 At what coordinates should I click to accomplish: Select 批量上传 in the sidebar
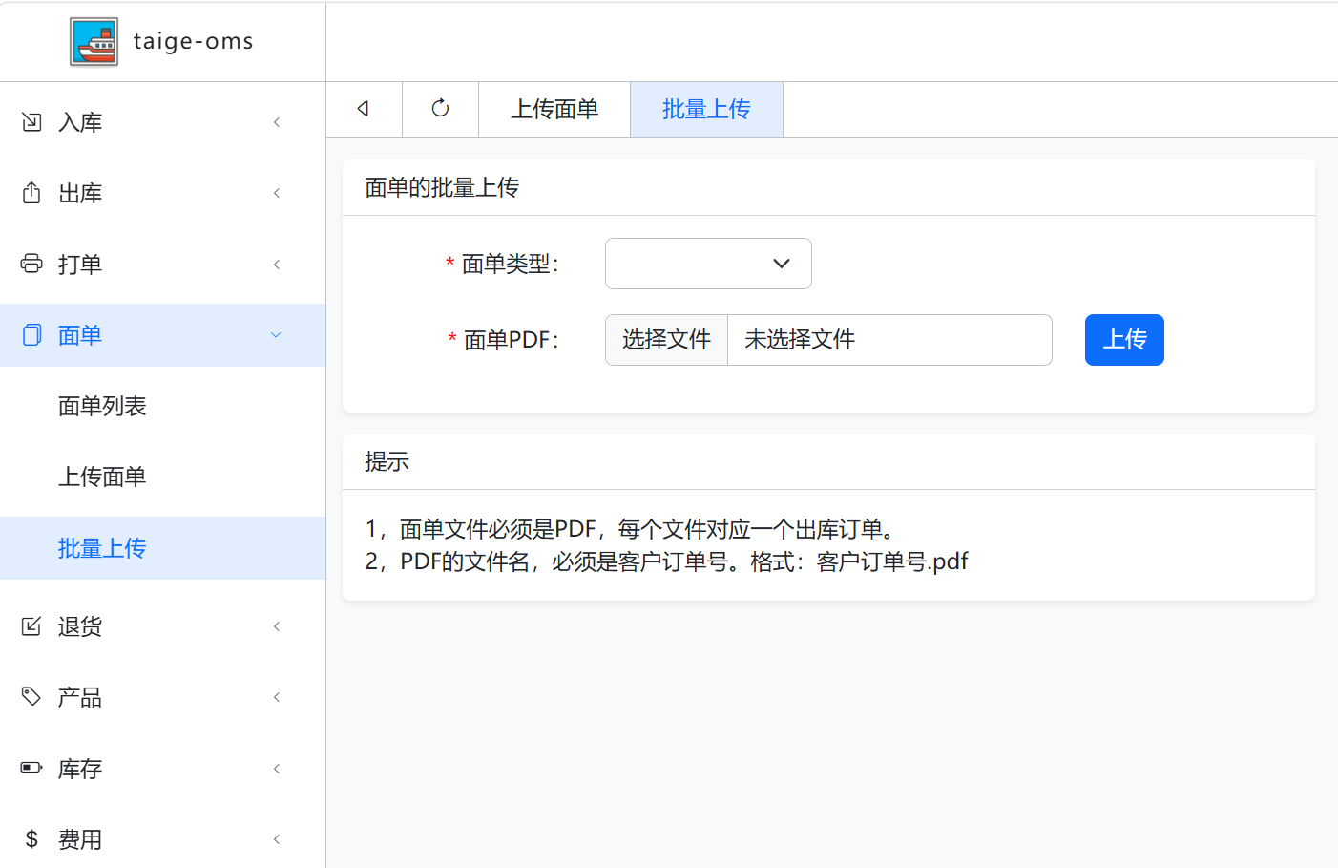click(162, 548)
